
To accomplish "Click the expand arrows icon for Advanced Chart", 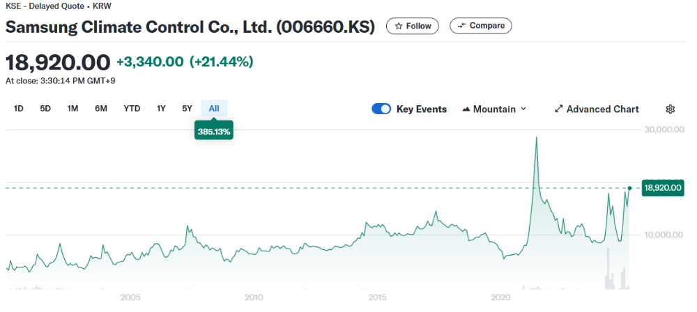I will pos(558,109).
